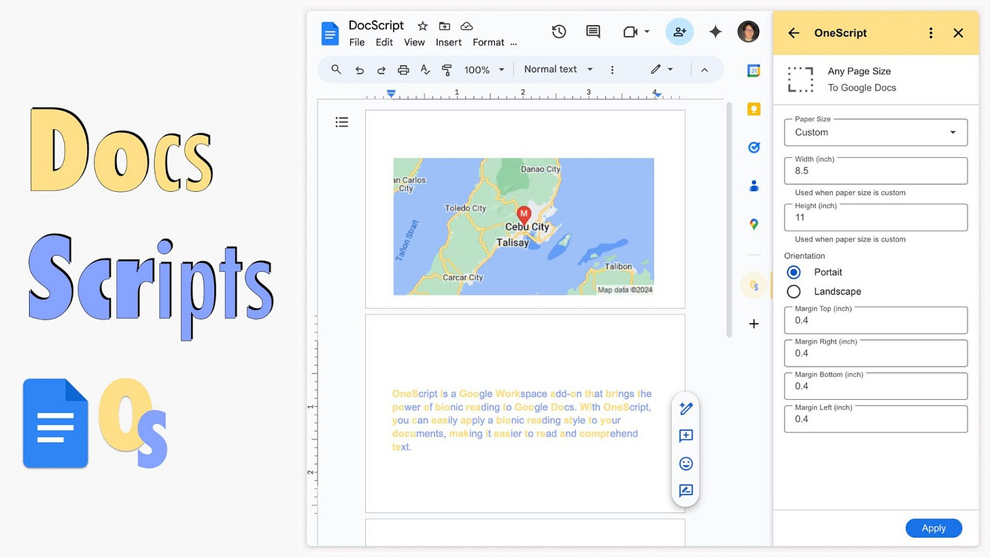The height and width of the screenshot is (557, 990).
Task: Click the Width (inch) field
Action: [x=876, y=171]
